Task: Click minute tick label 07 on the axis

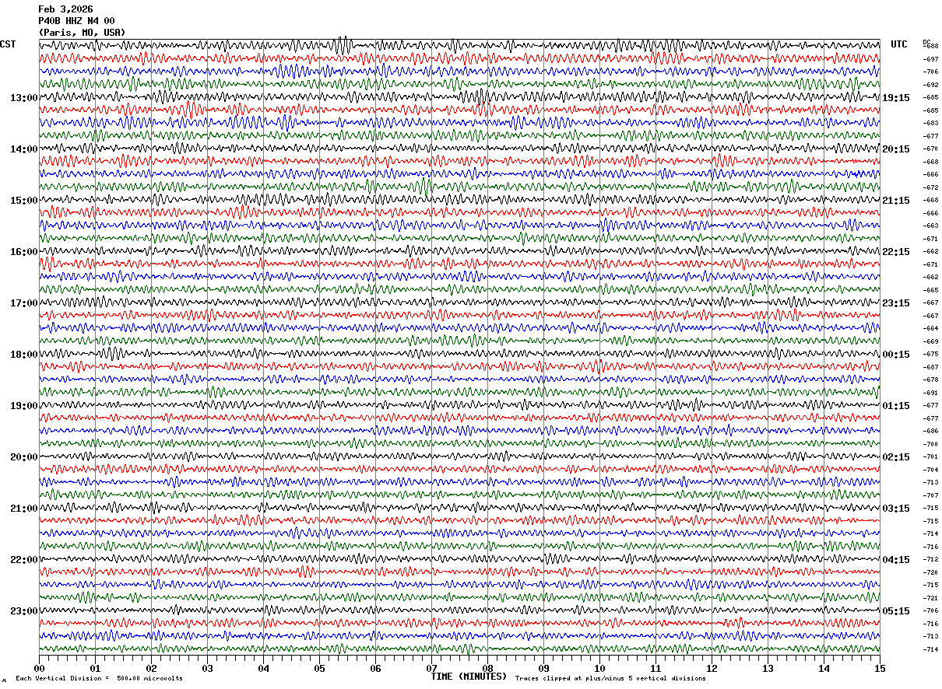Action: [x=431, y=668]
